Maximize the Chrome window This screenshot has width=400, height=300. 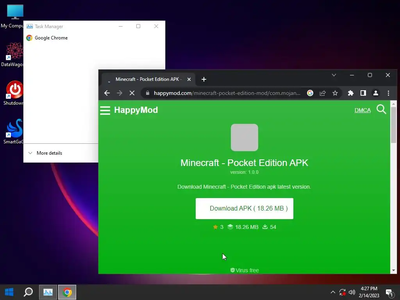370,75
